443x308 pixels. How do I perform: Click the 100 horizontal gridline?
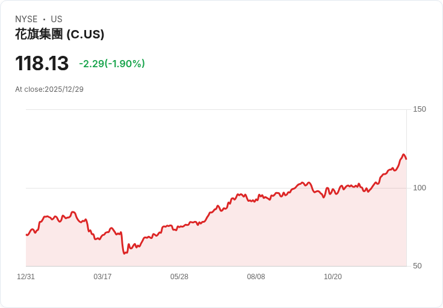pyautogui.click(x=216, y=188)
